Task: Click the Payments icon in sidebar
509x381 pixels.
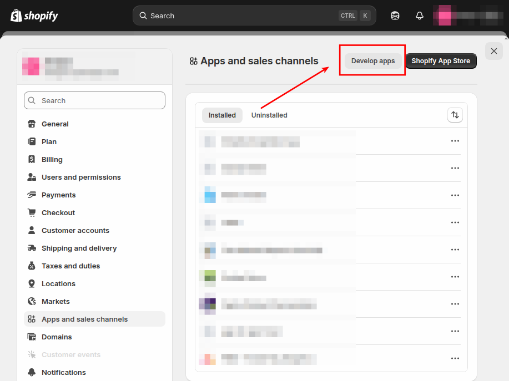Action: pyautogui.click(x=32, y=195)
